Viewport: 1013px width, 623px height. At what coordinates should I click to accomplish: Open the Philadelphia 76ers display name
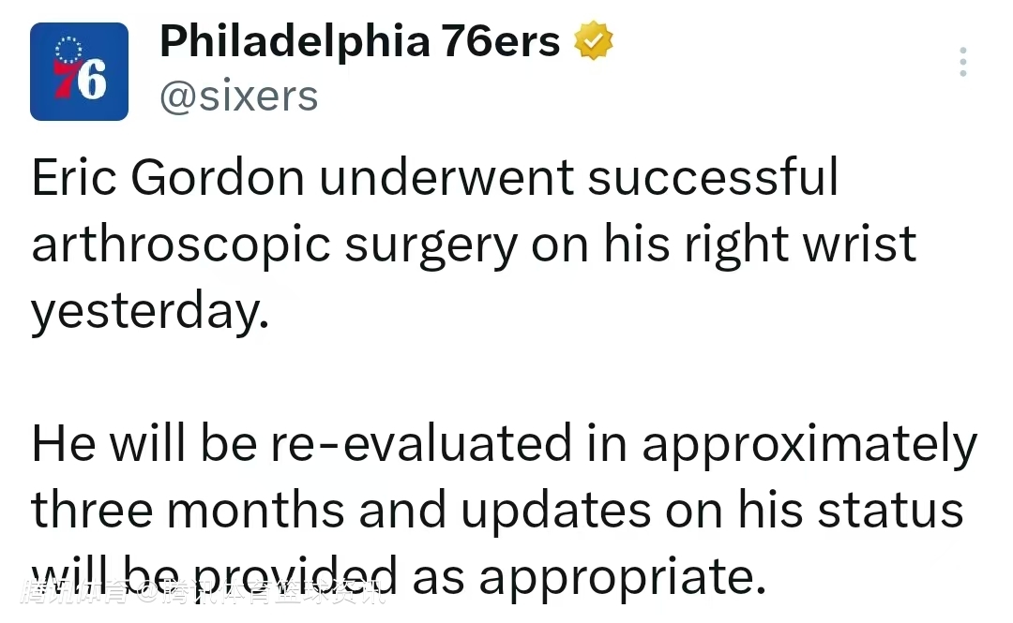360,41
